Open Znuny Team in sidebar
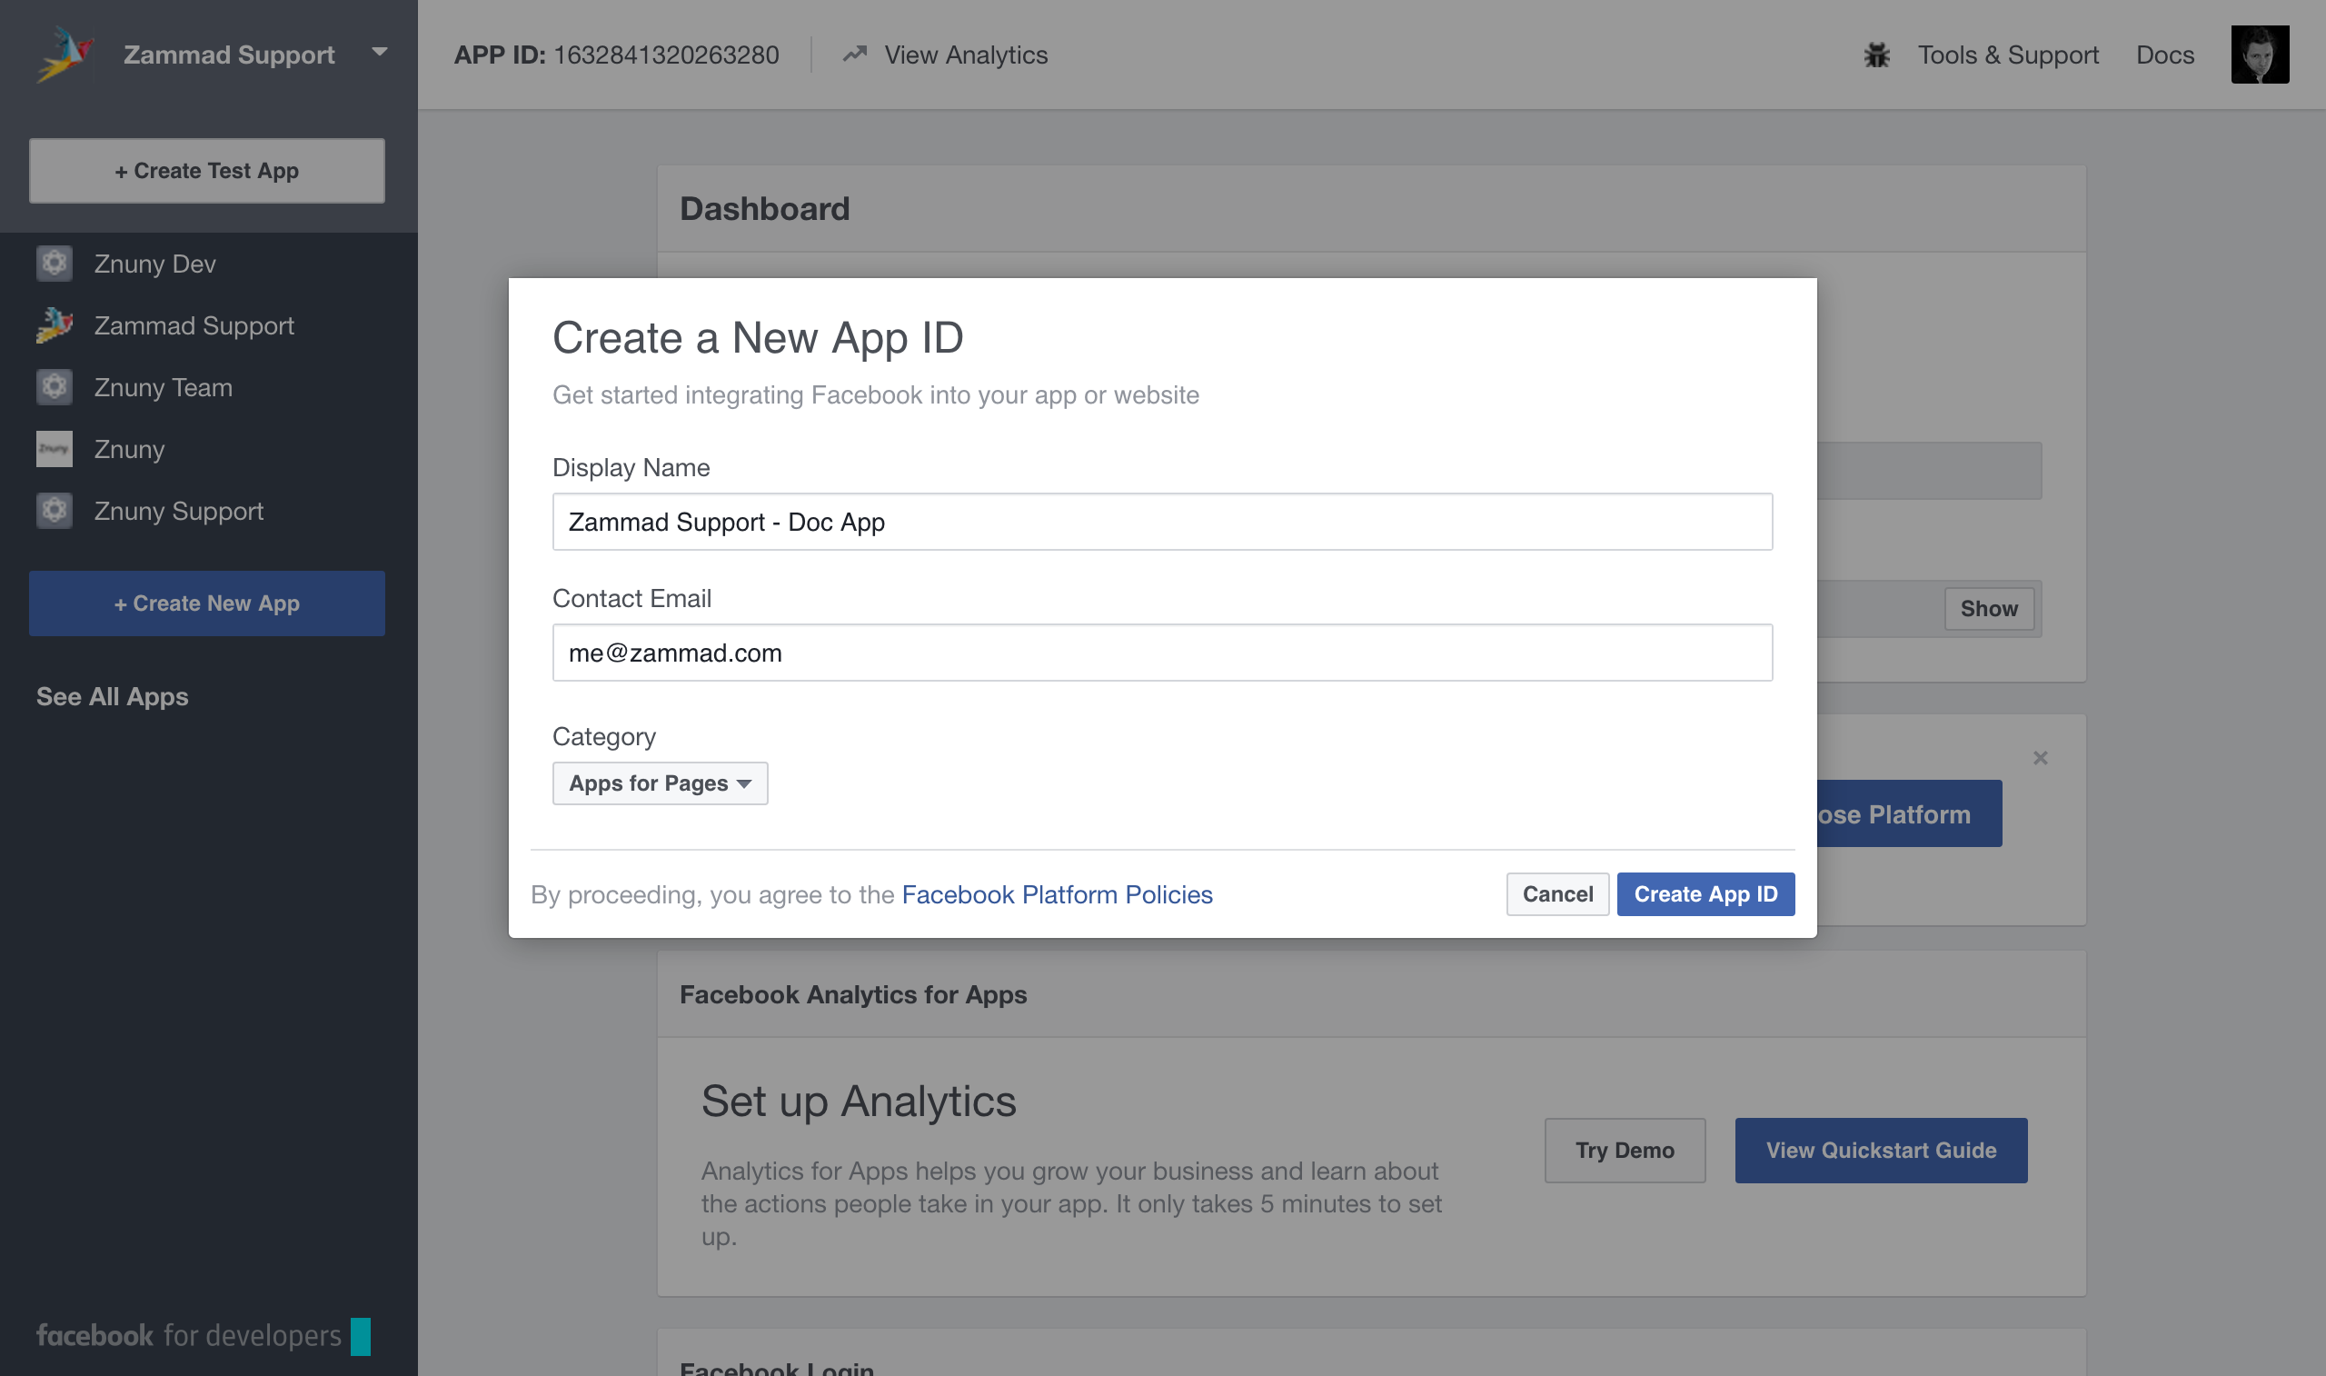The image size is (2326, 1376). [164, 386]
